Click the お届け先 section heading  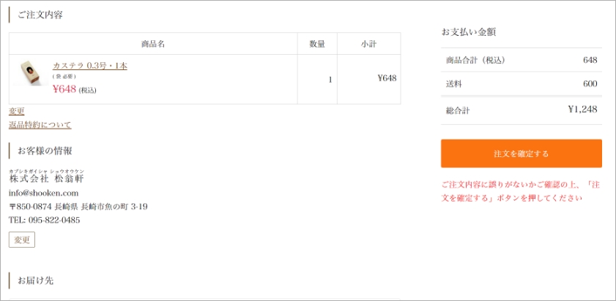pos(36,280)
